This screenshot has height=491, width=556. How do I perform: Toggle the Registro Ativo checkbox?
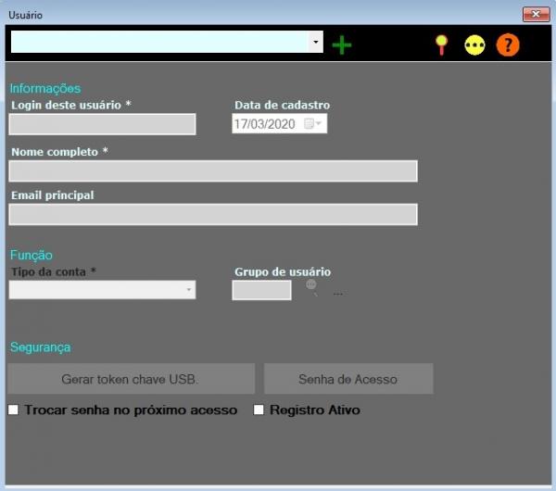(259, 409)
